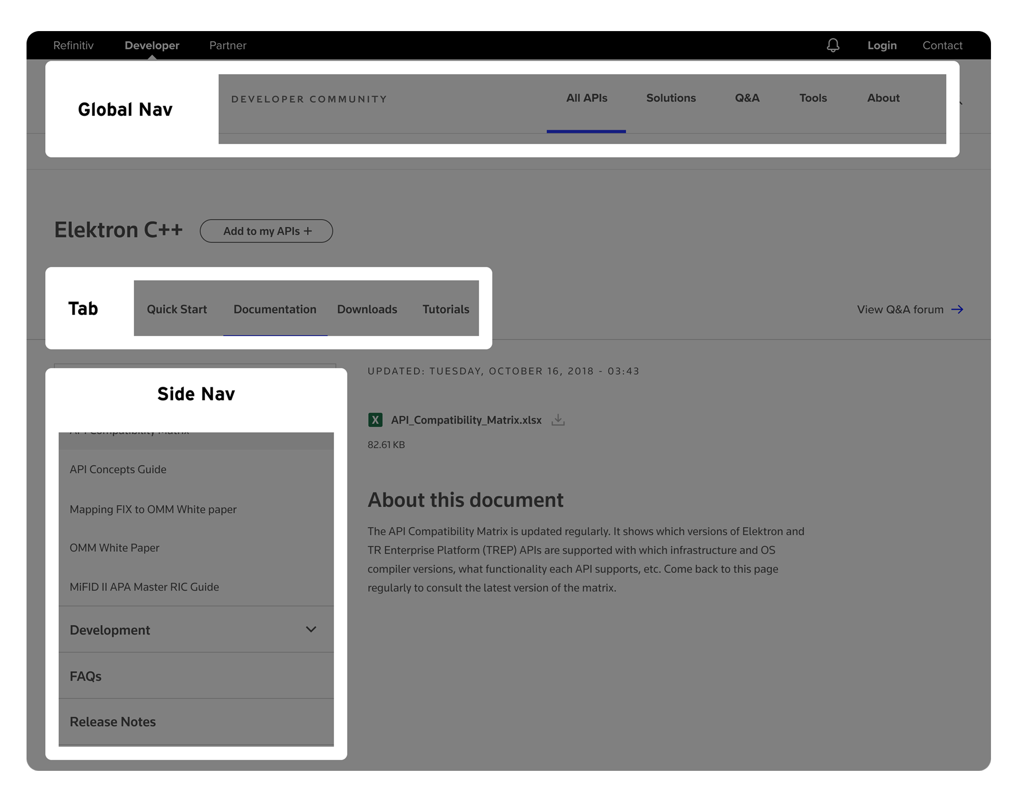Image resolution: width=1020 pixels, height=804 pixels.
Task: Click the API_Compatibility_Matrix.xlsx file name
Action: (x=466, y=420)
